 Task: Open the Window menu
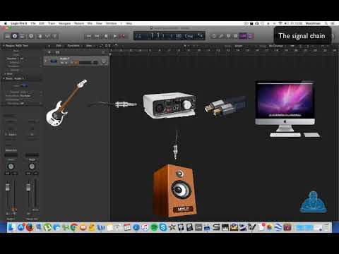coord(111,23)
